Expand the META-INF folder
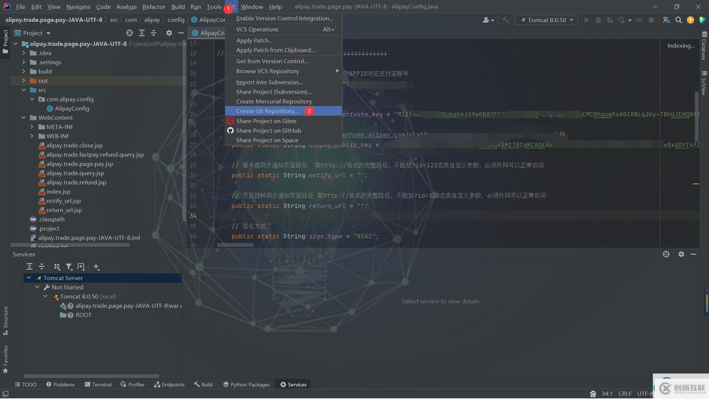 click(x=32, y=127)
